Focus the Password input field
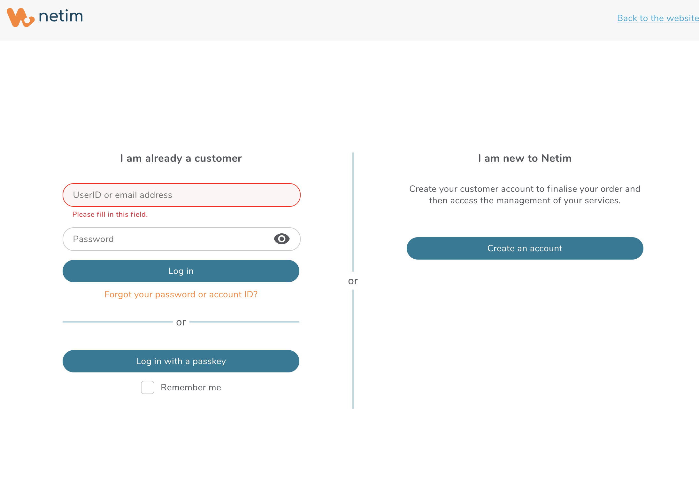 (x=166, y=239)
